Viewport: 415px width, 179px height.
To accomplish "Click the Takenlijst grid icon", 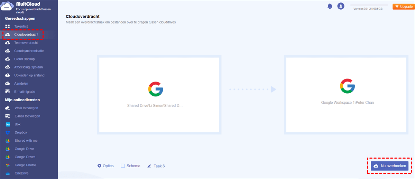I will [x=8, y=26].
